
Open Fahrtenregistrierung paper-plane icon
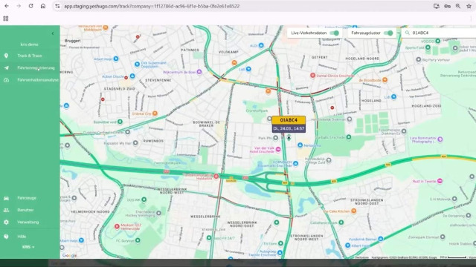(x=6, y=67)
